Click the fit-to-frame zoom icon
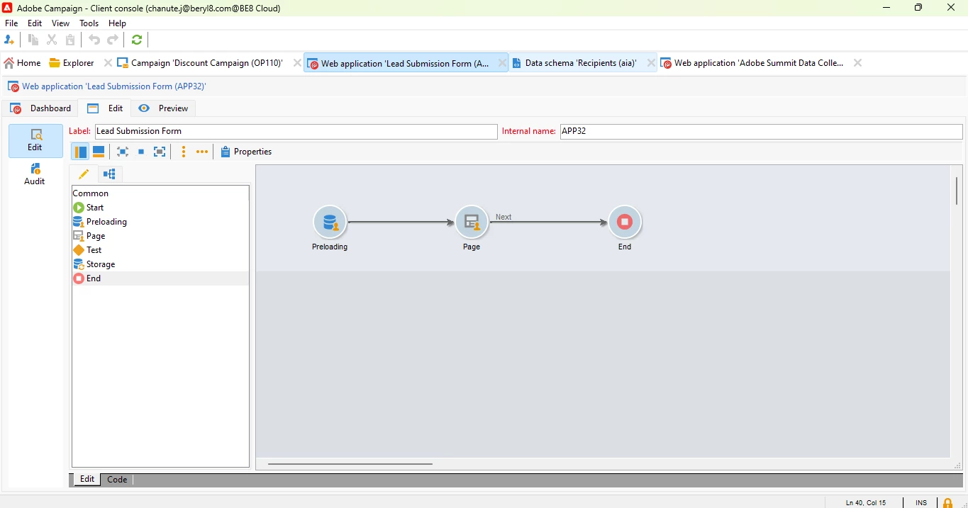968x508 pixels. [x=160, y=152]
